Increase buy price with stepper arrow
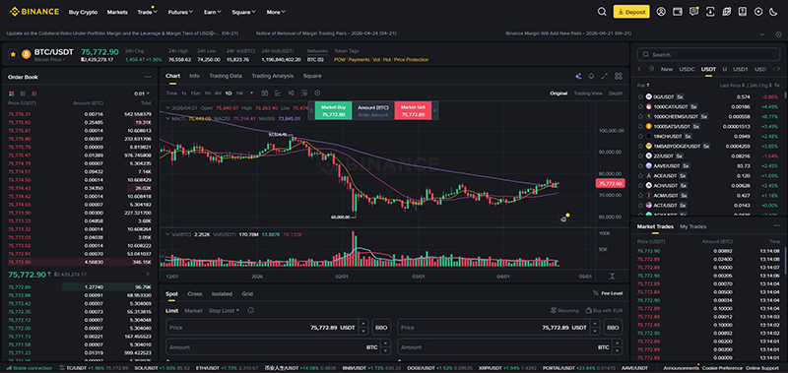Screen dimensions: 788x373 pyautogui.click(x=363, y=324)
